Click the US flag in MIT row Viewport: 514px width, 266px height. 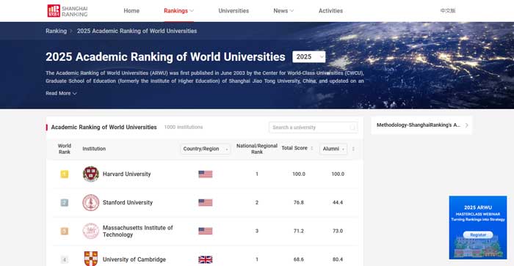[x=205, y=231]
